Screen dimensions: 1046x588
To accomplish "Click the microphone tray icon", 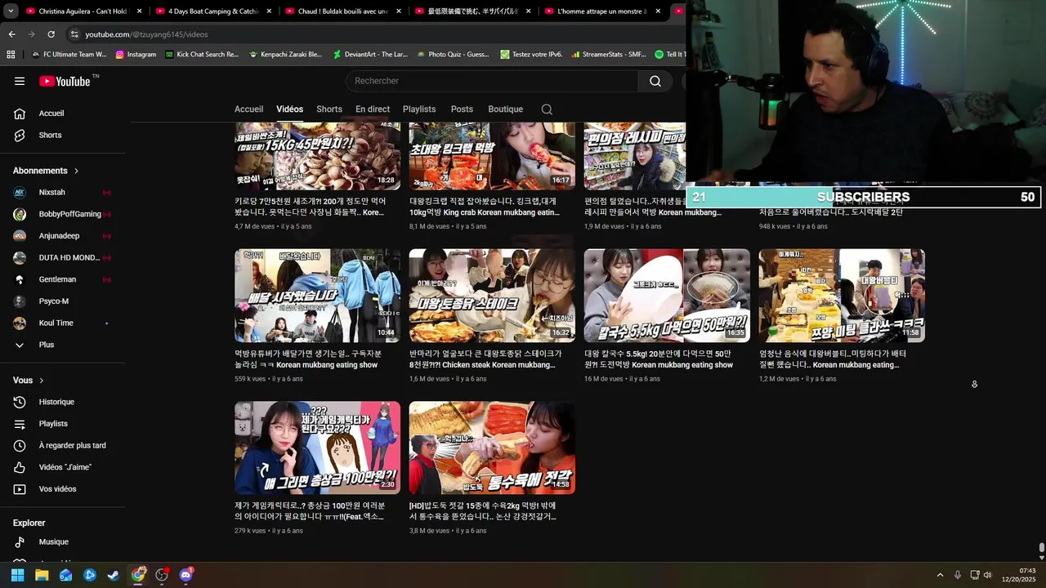I will tap(957, 575).
